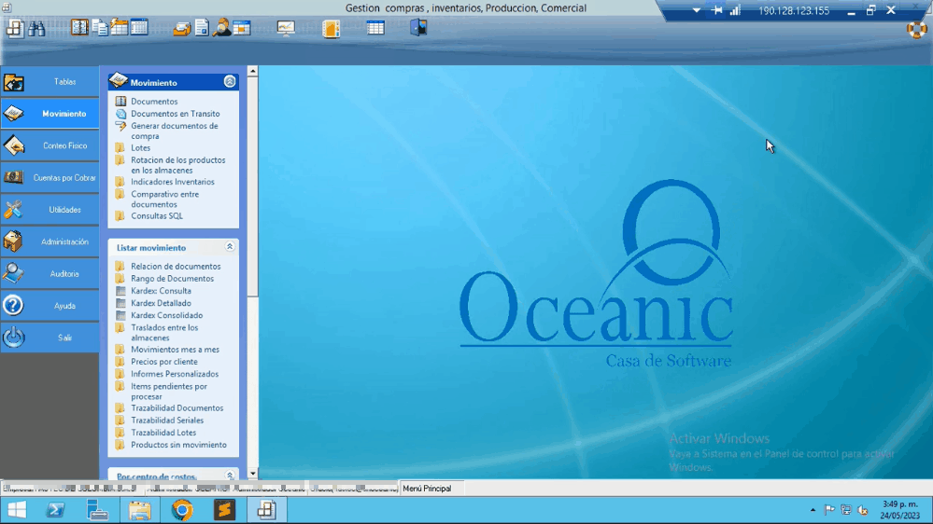Switch to the Menú Principal tab
933x524 pixels.
point(427,489)
